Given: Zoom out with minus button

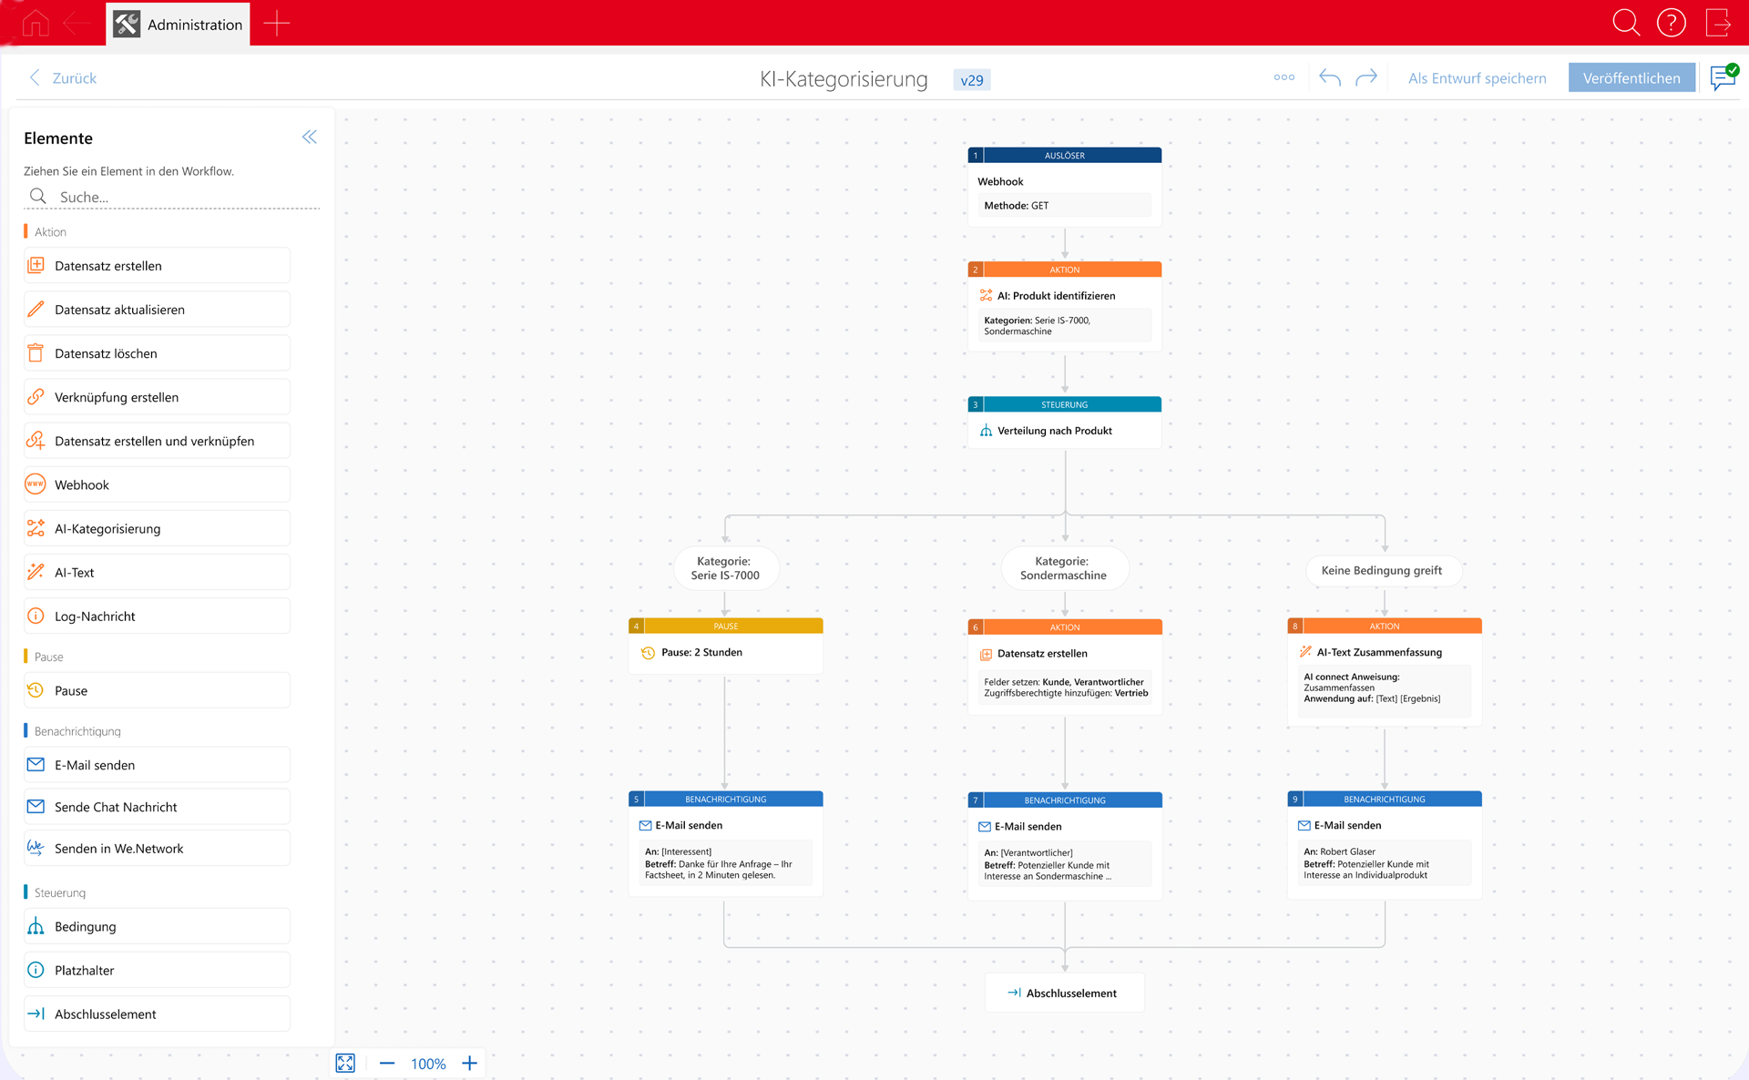Looking at the screenshot, I should pos(387,1063).
